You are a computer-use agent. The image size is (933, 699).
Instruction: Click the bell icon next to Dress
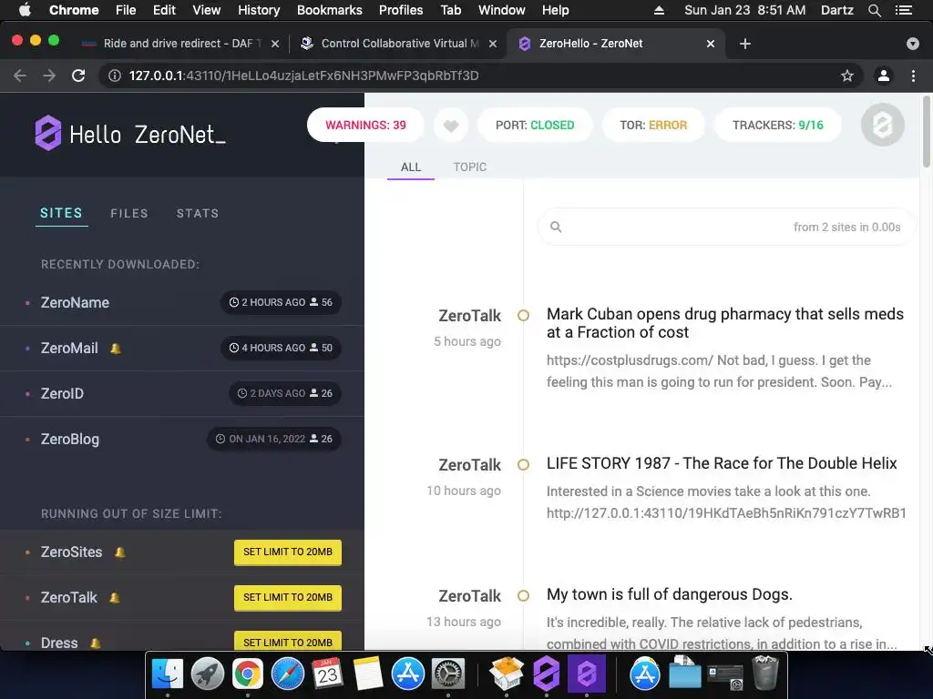(x=95, y=643)
